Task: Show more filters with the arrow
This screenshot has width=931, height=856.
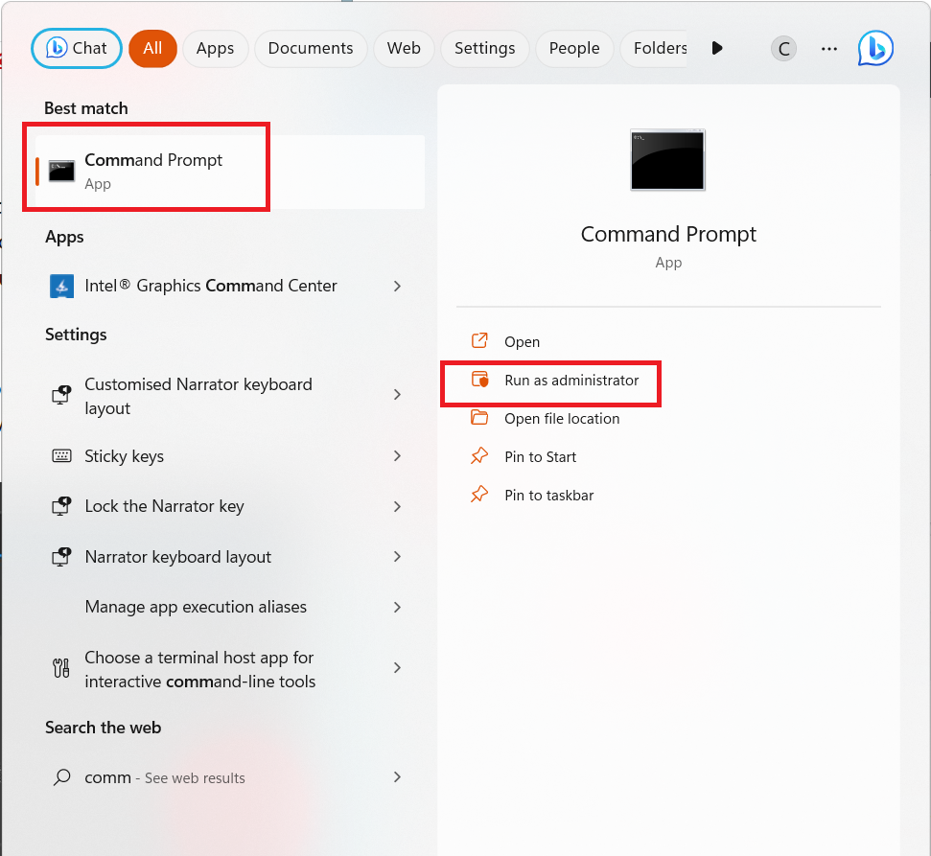Action: coord(716,48)
